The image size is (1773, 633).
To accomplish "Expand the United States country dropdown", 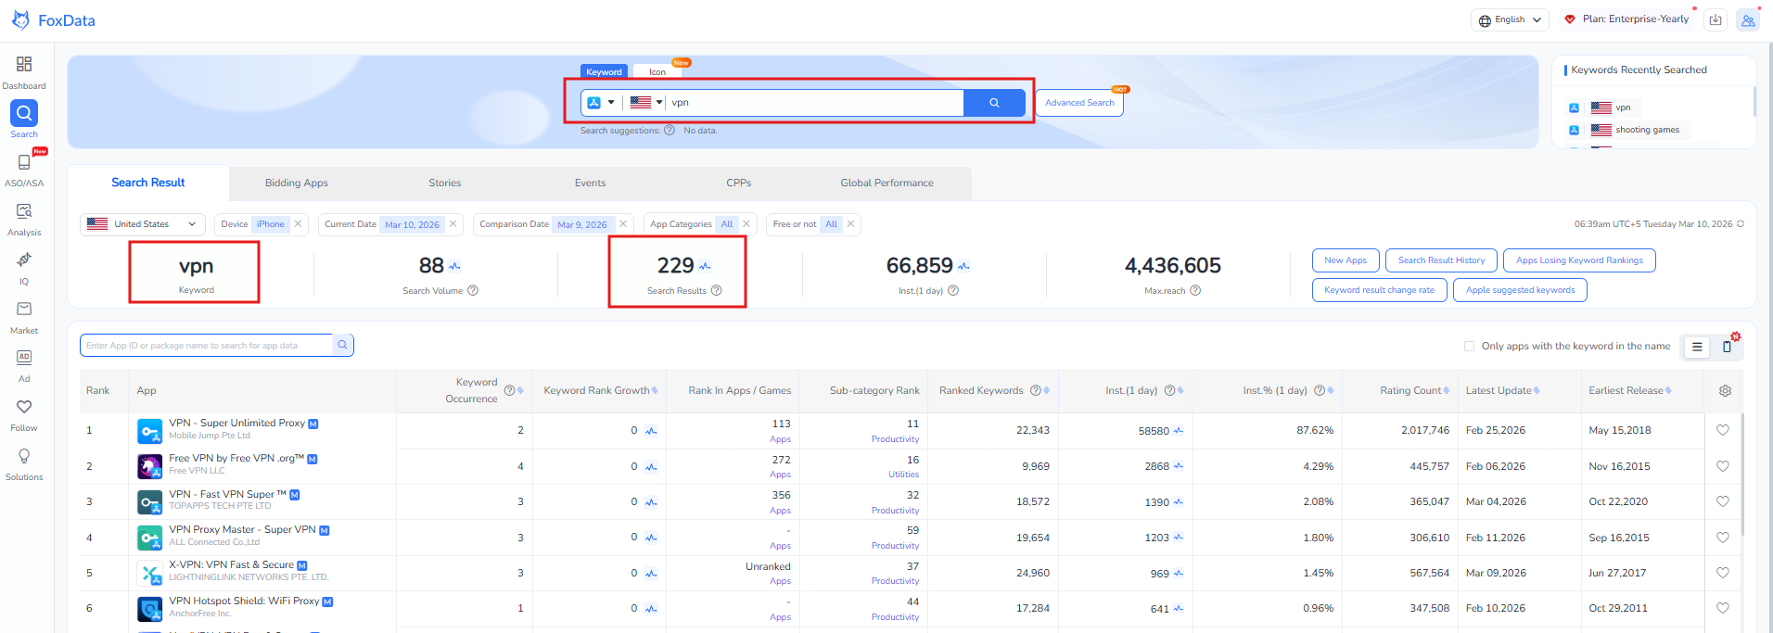I will pos(143,224).
